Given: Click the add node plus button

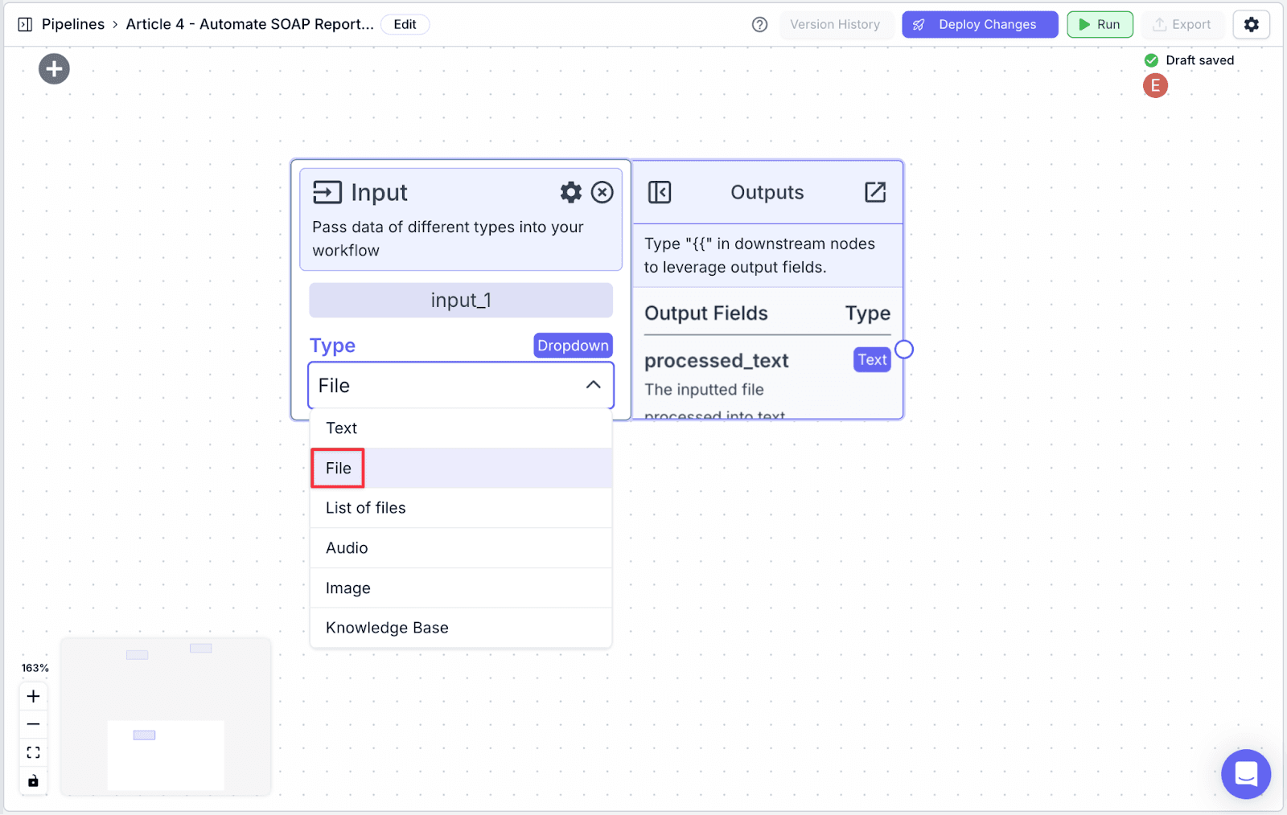Looking at the screenshot, I should 54,69.
